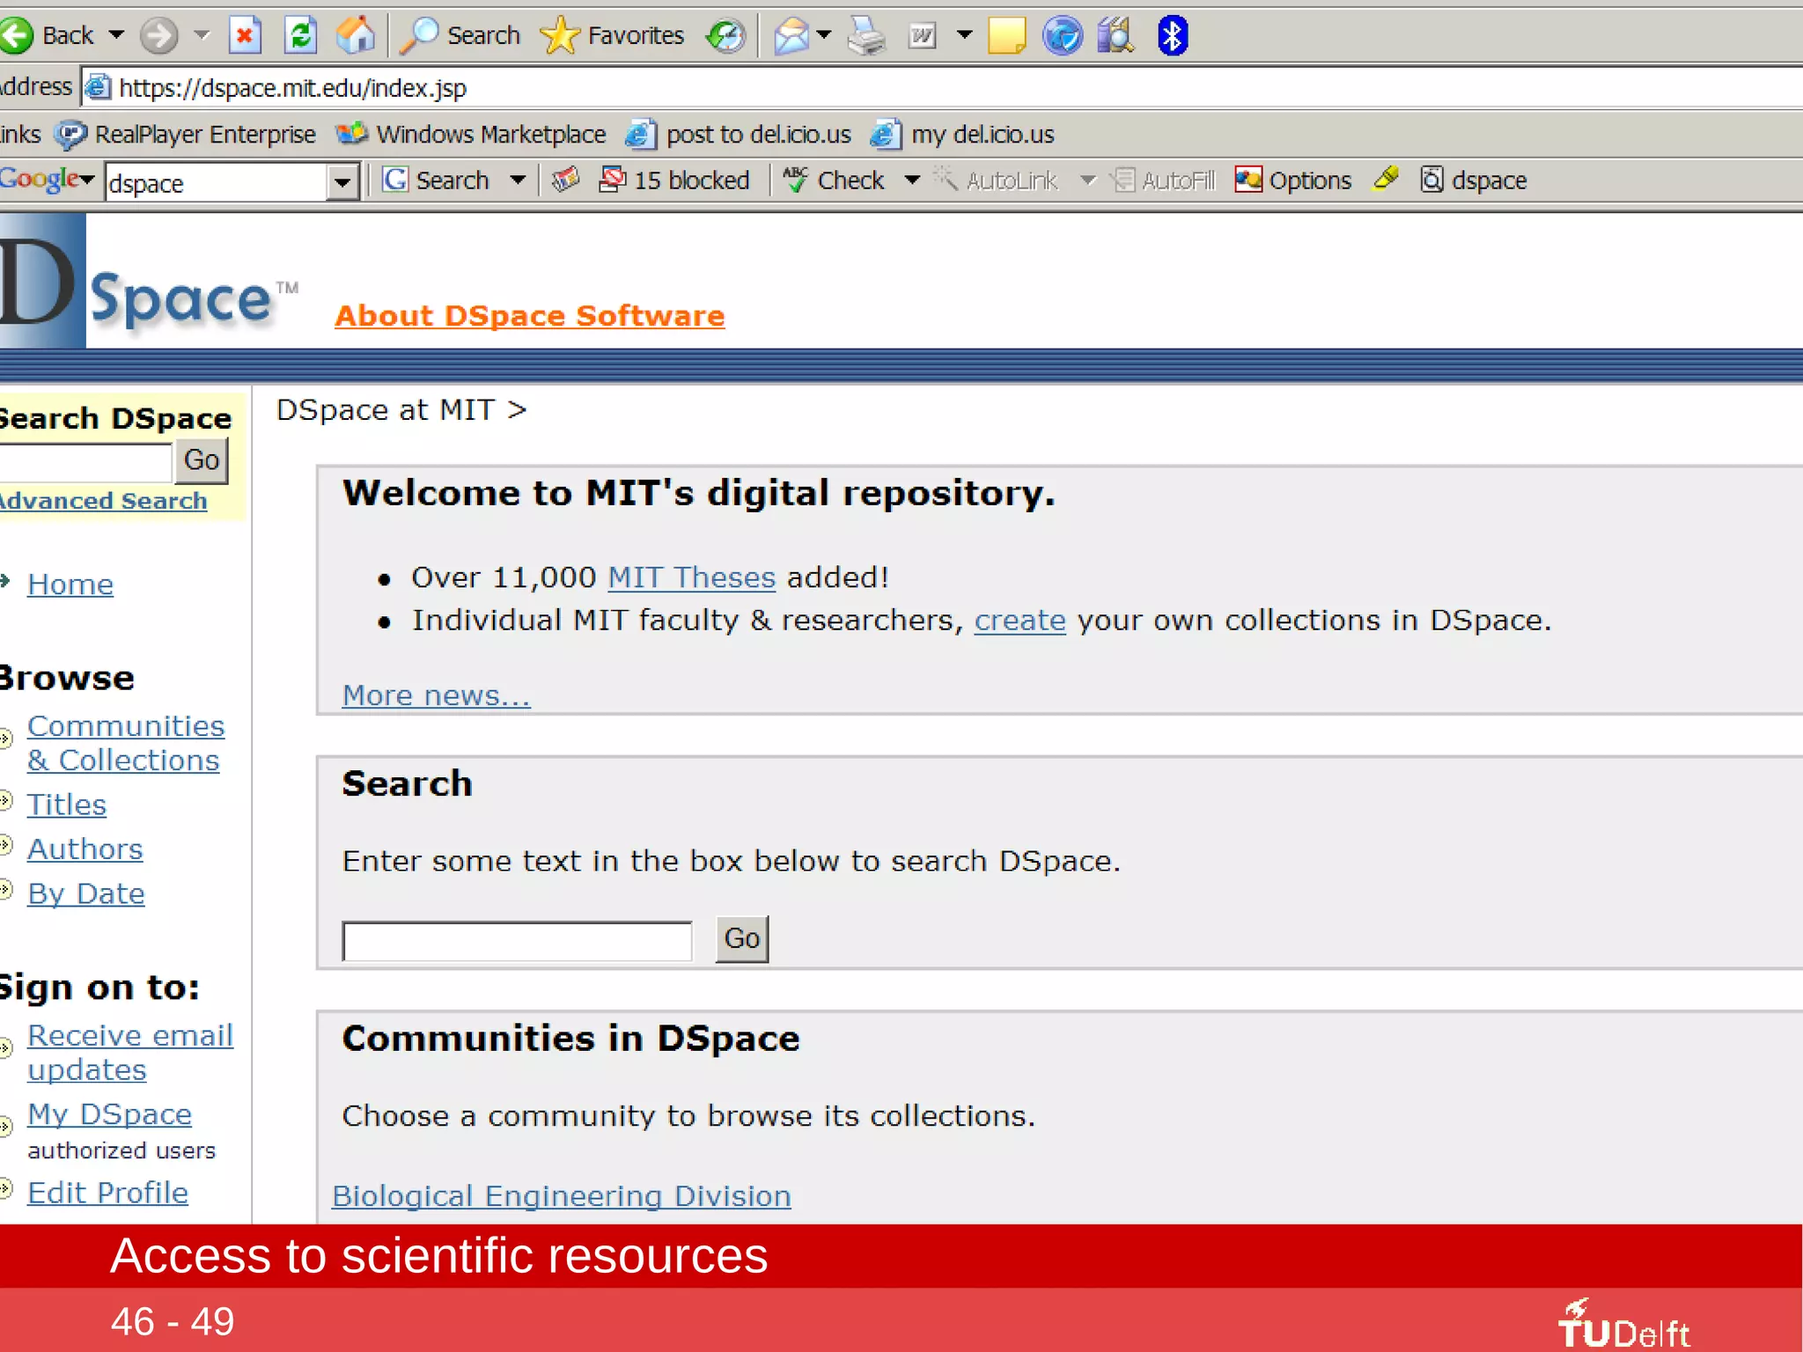
Task: Click the Google toolbar Search button
Action: [437, 180]
